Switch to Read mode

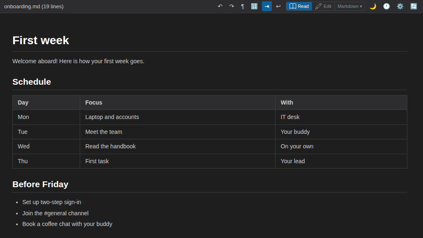tap(299, 6)
